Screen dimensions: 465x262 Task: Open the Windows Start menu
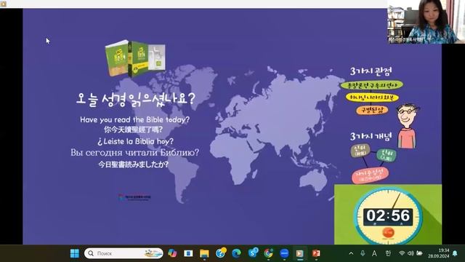pos(75,253)
